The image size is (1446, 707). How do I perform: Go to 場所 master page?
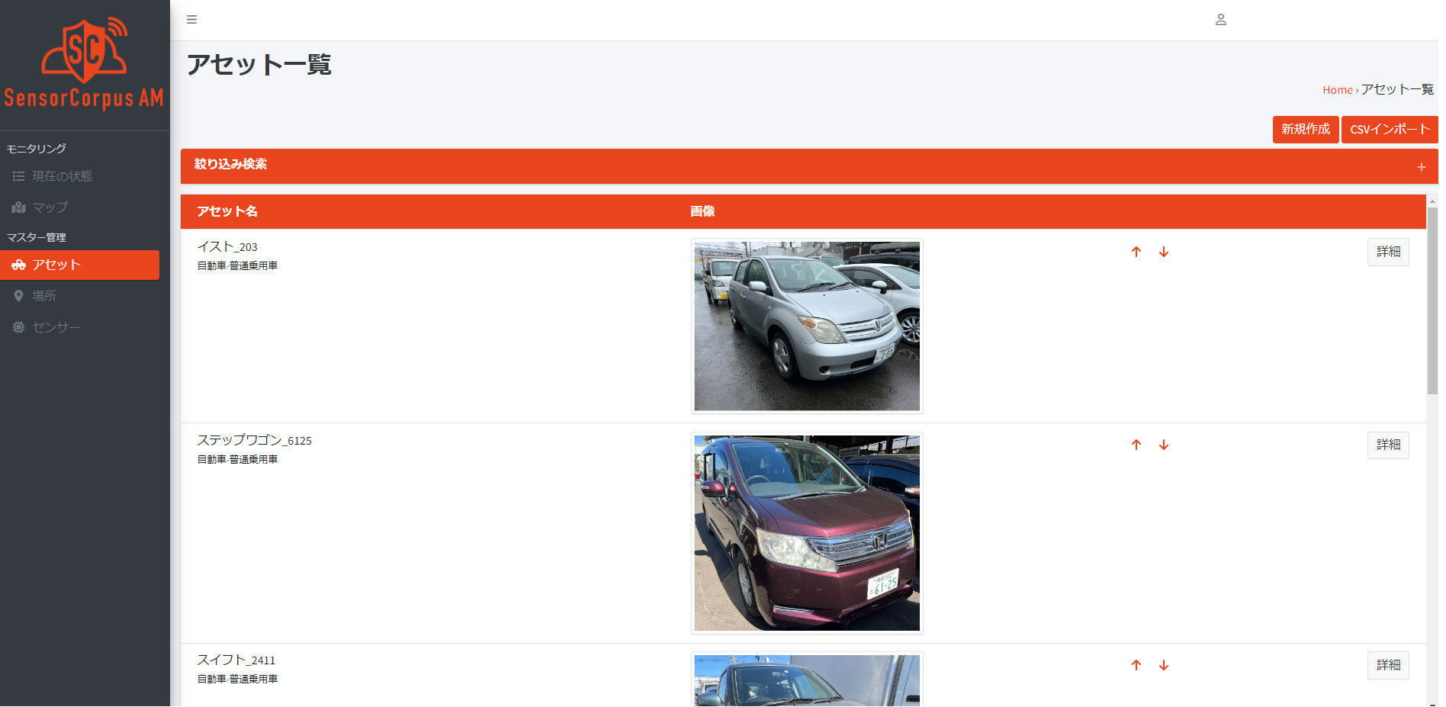pyautogui.click(x=44, y=296)
